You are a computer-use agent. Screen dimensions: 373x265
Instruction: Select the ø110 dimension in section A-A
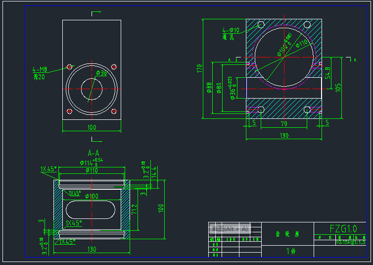click(92, 170)
